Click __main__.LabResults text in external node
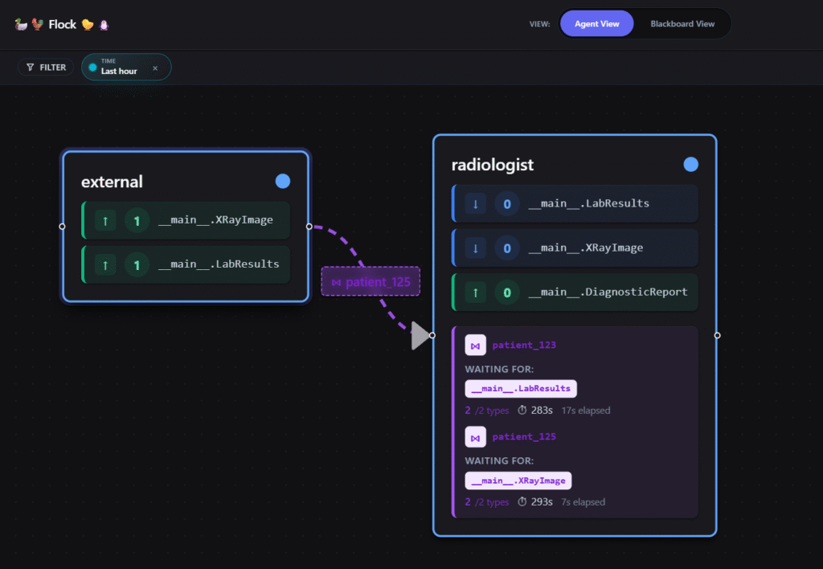The height and width of the screenshot is (569, 823). click(x=219, y=264)
